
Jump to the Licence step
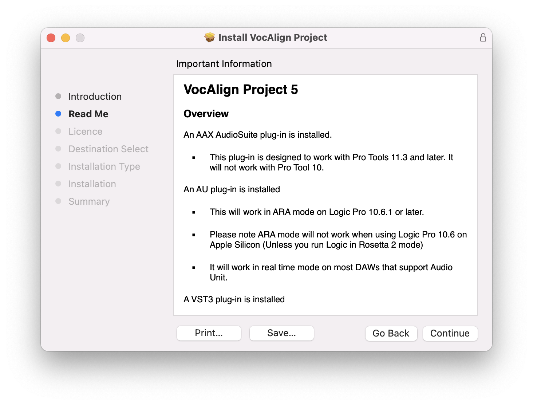(x=86, y=131)
